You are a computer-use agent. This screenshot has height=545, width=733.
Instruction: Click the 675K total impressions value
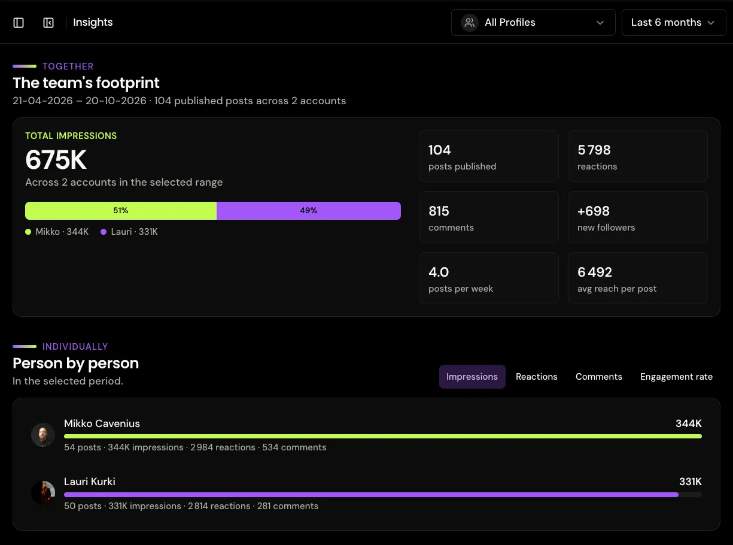click(x=56, y=160)
